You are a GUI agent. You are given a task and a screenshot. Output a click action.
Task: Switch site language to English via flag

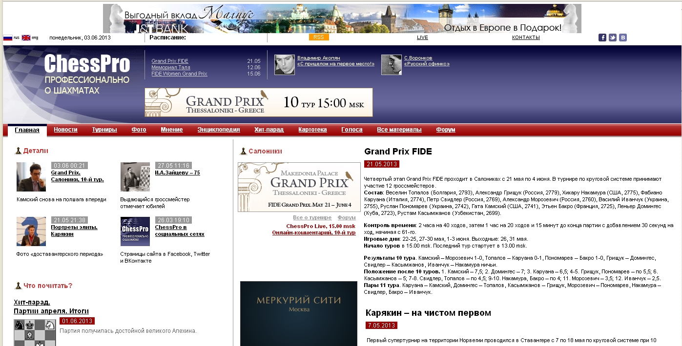26,38
